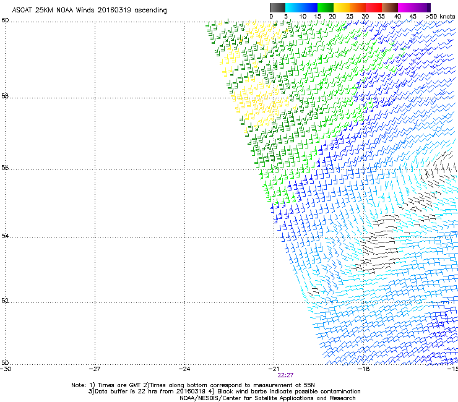This screenshot has width=458, height=402.
Task: Select the red 30-35 knots color swatch
Action: pos(374,7)
